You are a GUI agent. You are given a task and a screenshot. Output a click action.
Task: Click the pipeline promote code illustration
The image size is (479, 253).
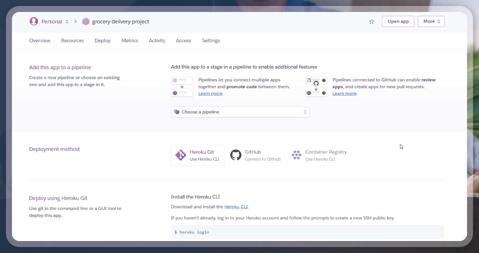tap(182, 87)
